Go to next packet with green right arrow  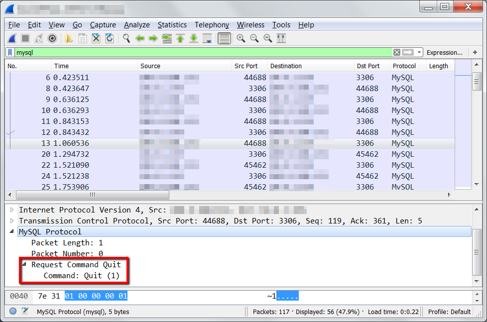[153, 38]
